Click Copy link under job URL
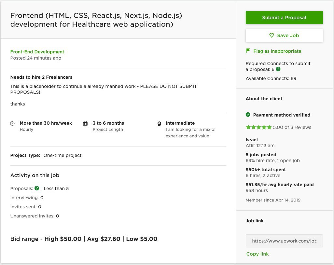The height and width of the screenshot is (265, 334). (x=257, y=254)
